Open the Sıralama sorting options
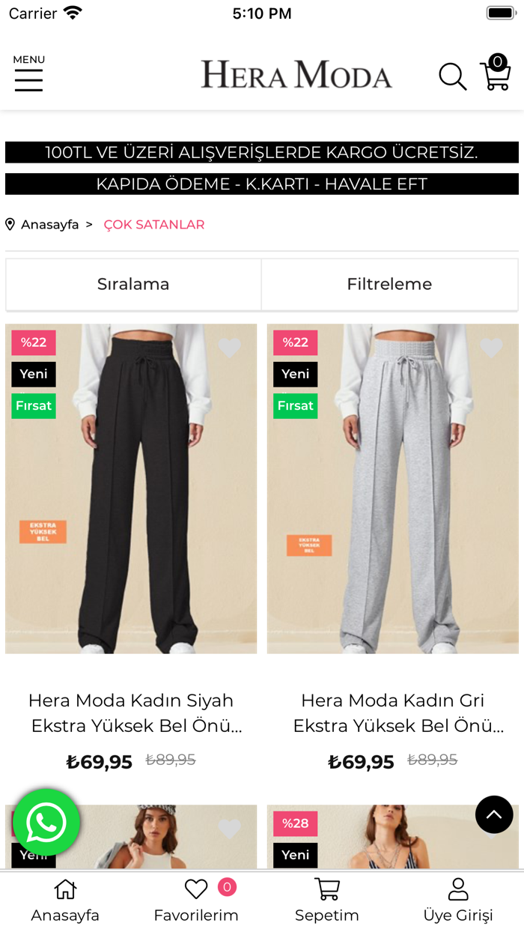 pyautogui.click(x=133, y=284)
